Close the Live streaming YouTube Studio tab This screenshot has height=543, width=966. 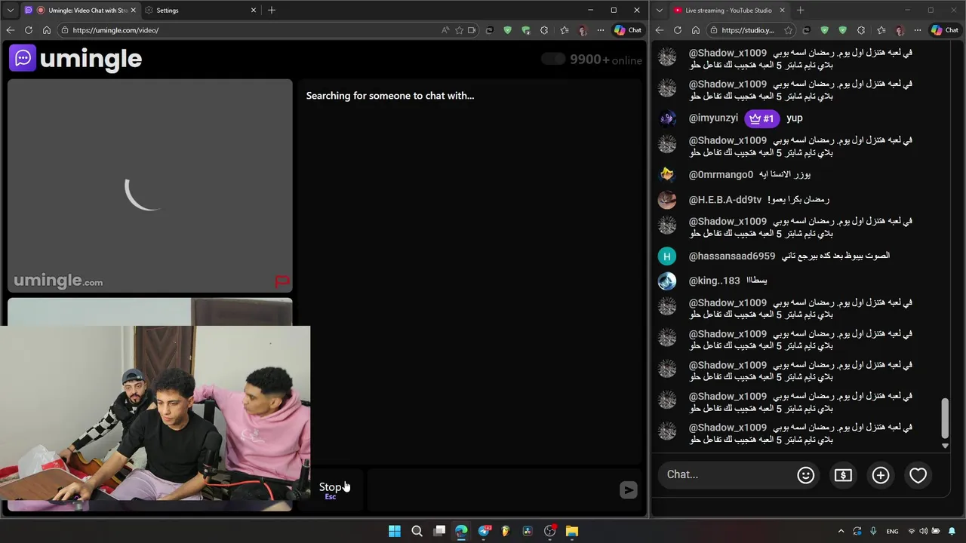782,11
